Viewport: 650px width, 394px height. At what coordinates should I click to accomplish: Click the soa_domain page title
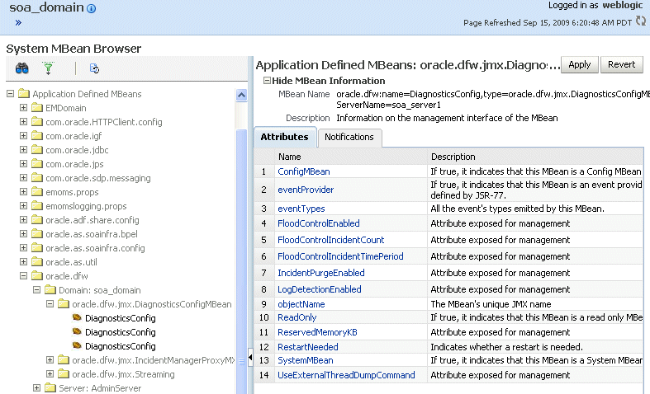click(x=46, y=7)
